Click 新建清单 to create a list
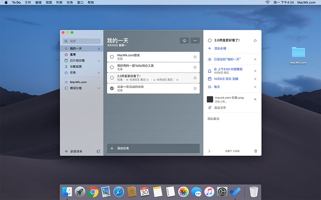The image size is (321, 200). pos(74,151)
